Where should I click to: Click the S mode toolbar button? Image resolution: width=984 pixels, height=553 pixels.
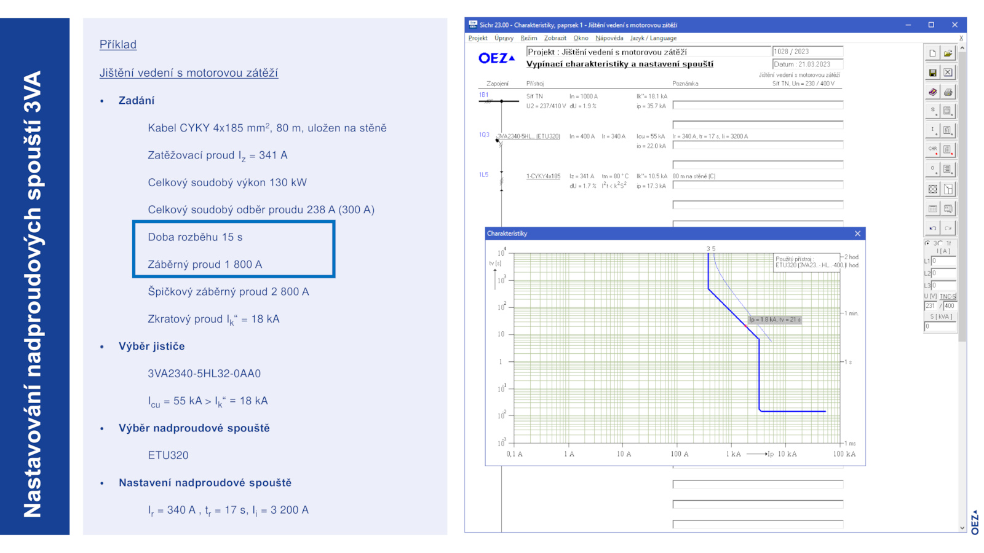pos(932,111)
